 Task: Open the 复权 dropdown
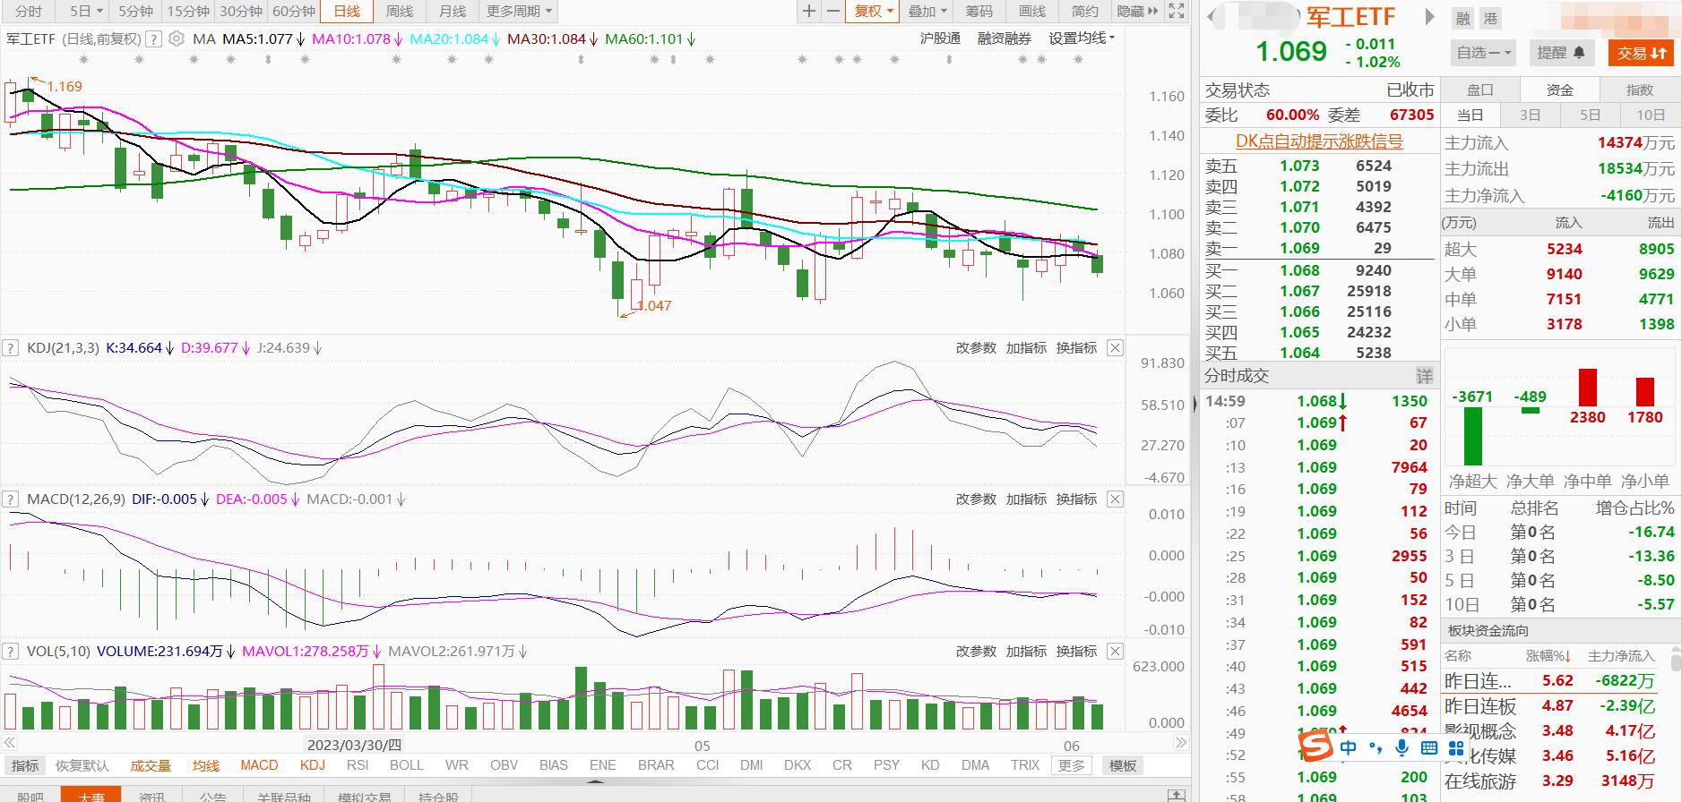pos(874,11)
